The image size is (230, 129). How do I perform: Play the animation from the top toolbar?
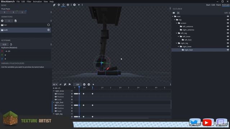coord(79,5)
